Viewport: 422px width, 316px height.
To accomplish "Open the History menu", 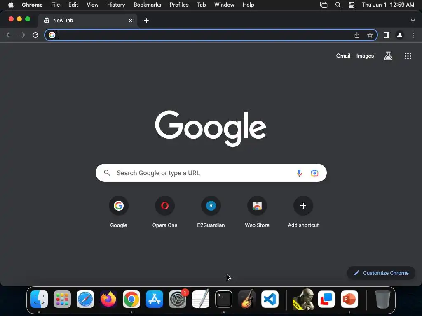I will [116, 5].
